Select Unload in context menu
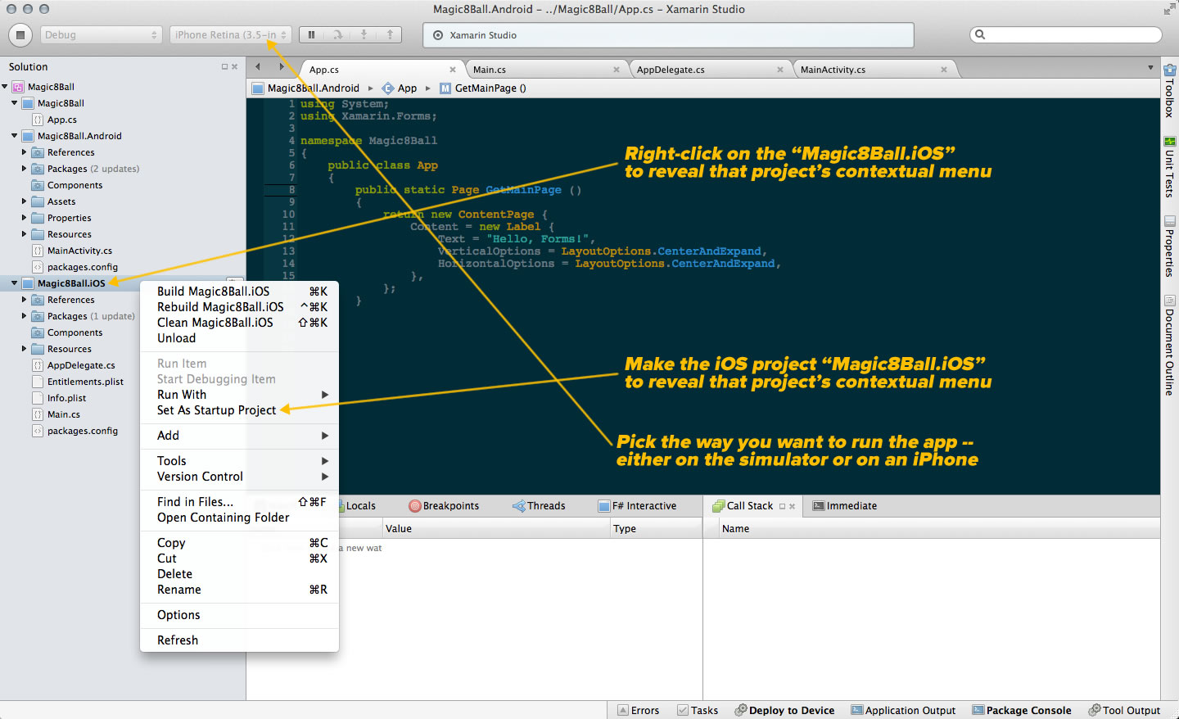This screenshot has height=719, width=1179. click(x=239, y=338)
